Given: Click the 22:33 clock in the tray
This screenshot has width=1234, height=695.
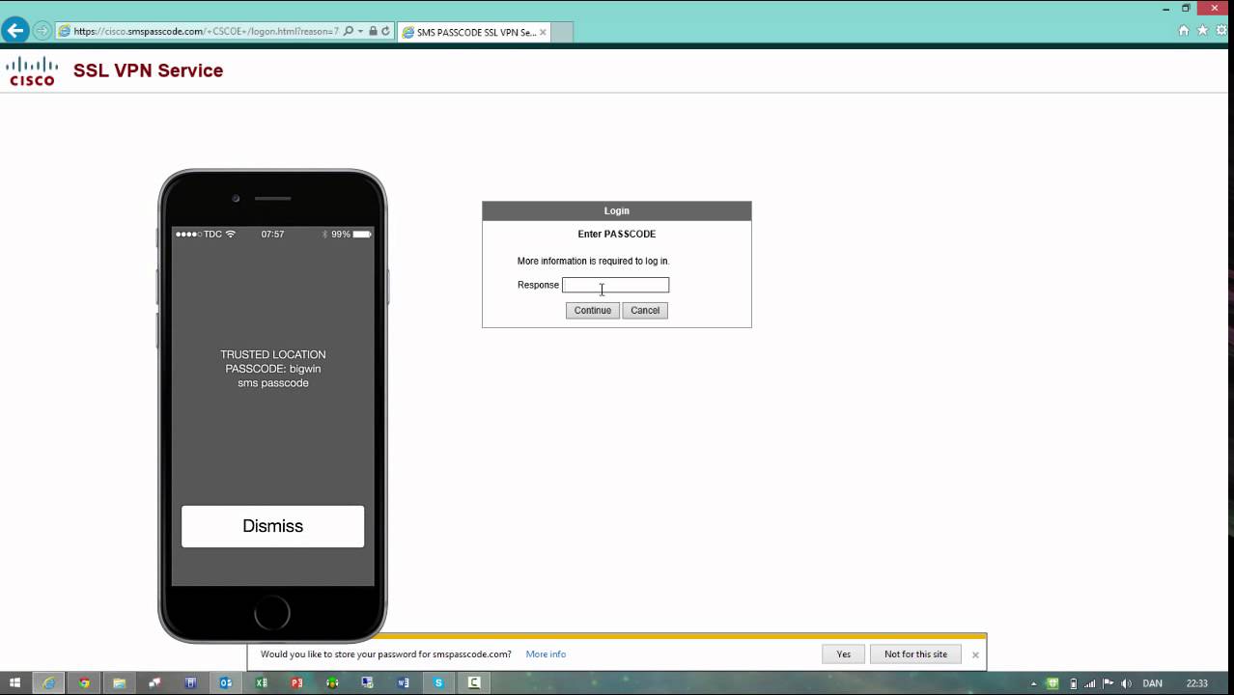Looking at the screenshot, I should coord(1197,683).
